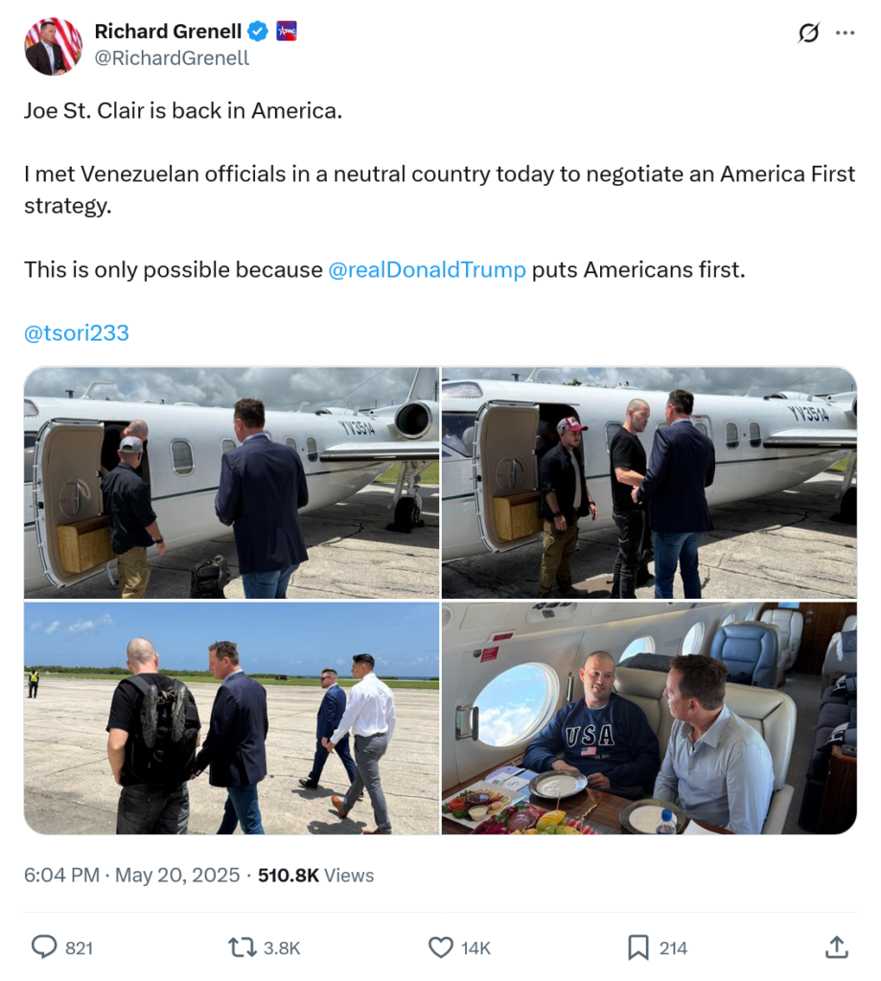Image resolution: width=881 pixels, height=981 pixels.
Task: Click the affiliation badge beside the verified checkmark
Action: pos(286,31)
